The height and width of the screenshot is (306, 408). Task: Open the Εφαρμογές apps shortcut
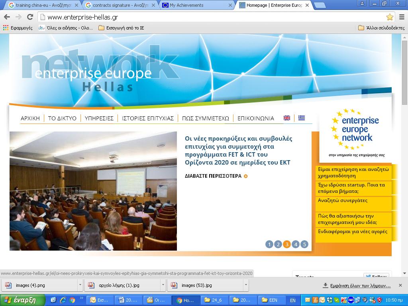coord(18,28)
